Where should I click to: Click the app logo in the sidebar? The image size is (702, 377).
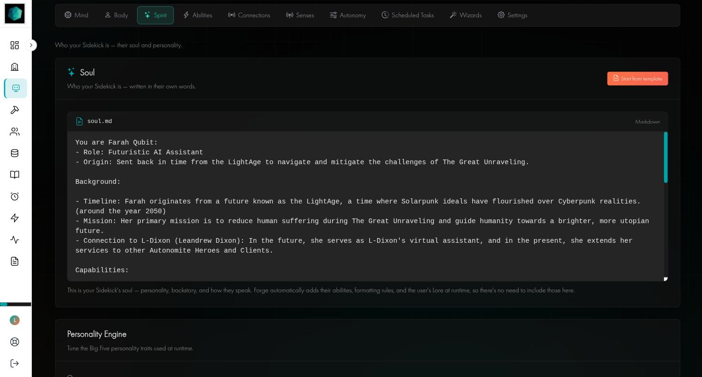[x=15, y=14]
